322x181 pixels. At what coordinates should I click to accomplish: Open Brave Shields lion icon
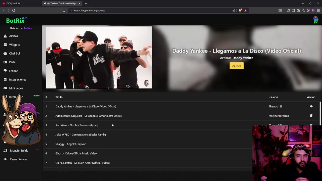[x=240, y=11]
